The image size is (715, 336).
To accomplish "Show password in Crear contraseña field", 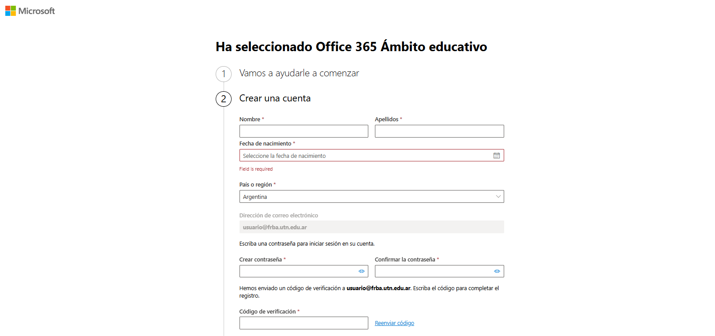I will (361, 271).
